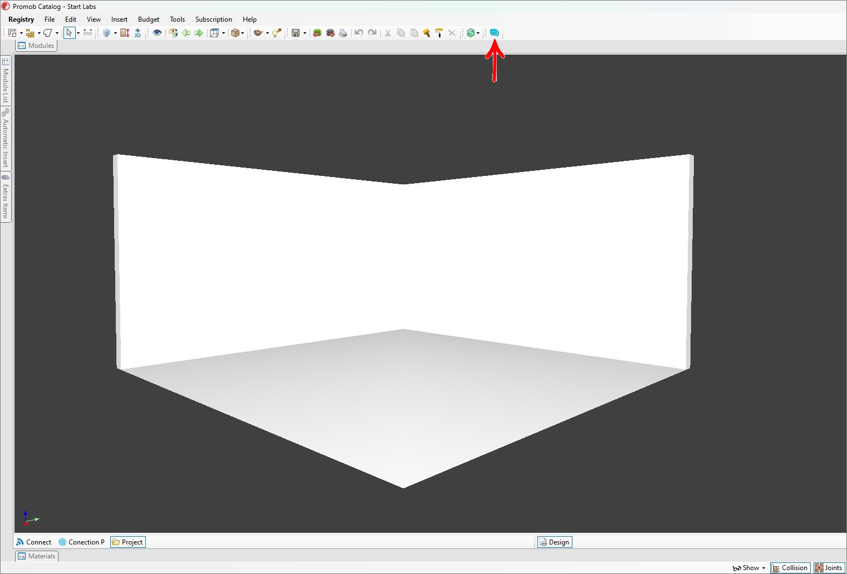Viewport: 847px width, 574px height.
Task: Click the copy icon in toolbar
Action: coord(401,33)
